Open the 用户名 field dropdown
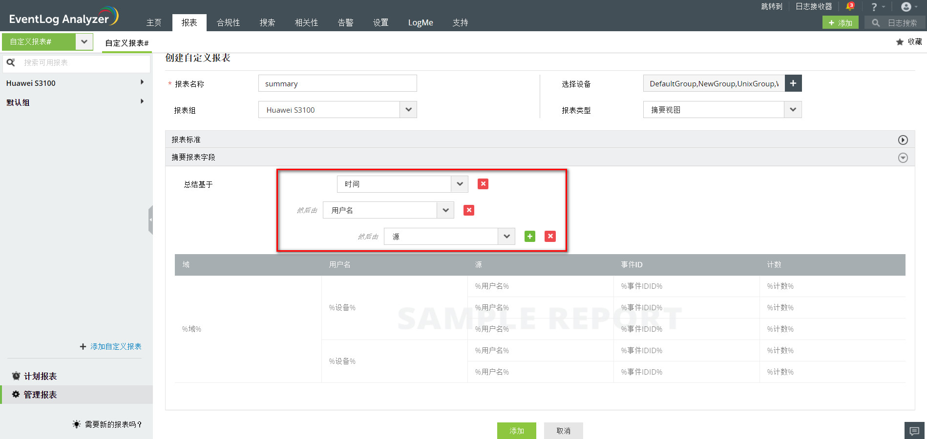 click(x=444, y=210)
